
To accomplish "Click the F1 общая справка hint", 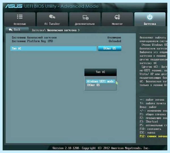I will [x=153, y=114].
